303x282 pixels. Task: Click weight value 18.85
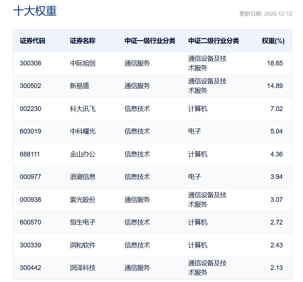(275, 63)
